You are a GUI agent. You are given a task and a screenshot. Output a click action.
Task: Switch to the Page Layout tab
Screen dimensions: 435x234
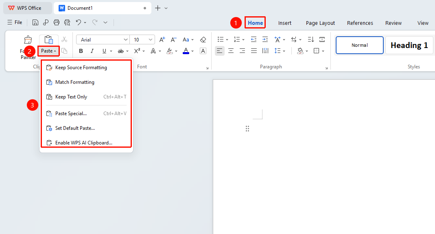tap(320, 23)
